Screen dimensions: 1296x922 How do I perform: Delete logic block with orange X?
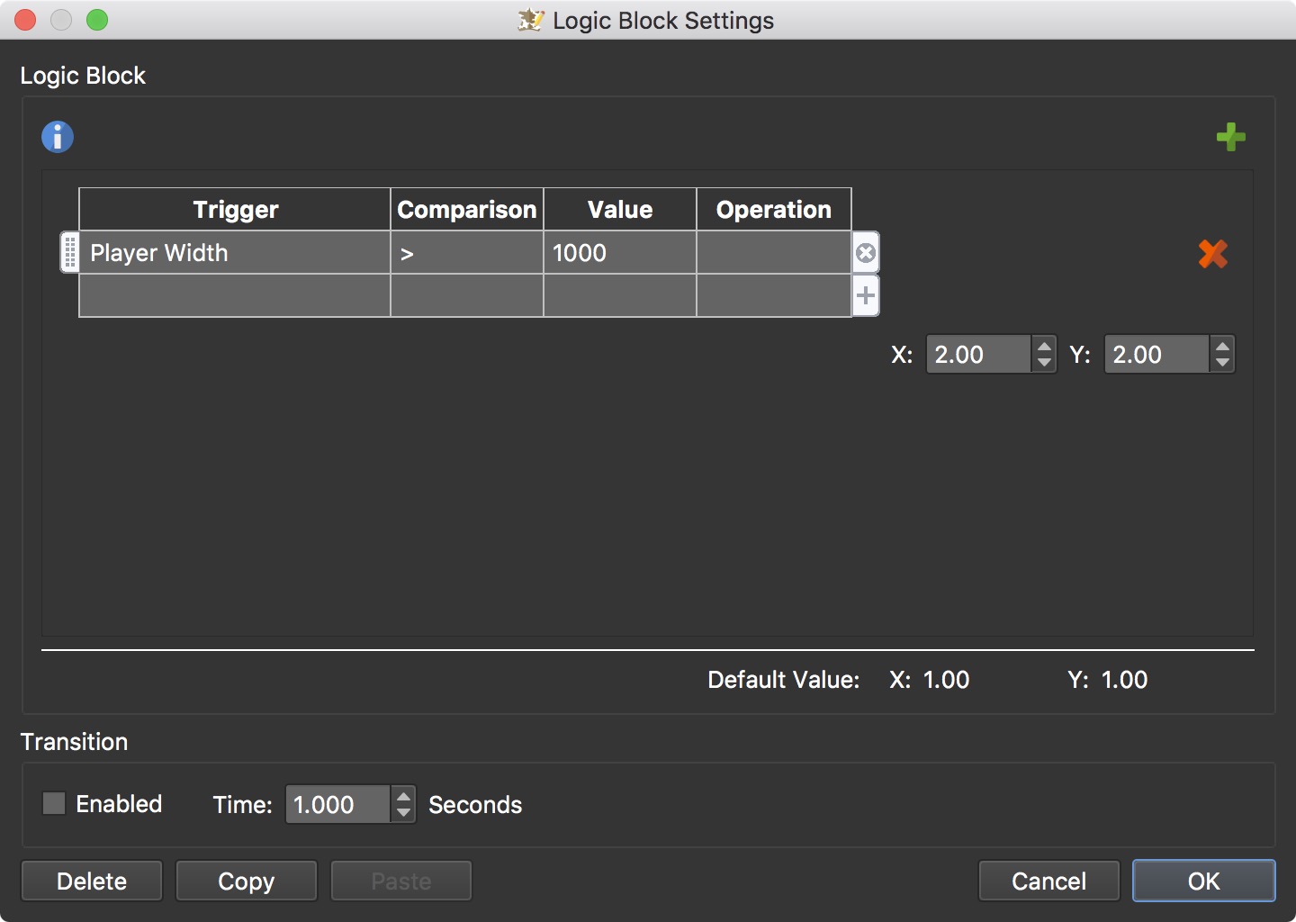(1212, 254)
